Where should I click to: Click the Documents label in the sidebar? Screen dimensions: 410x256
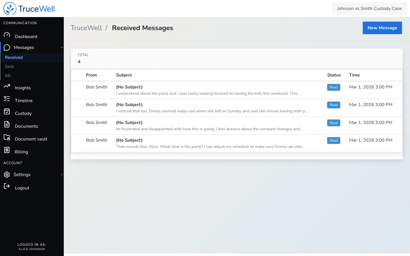click(26, 126)
